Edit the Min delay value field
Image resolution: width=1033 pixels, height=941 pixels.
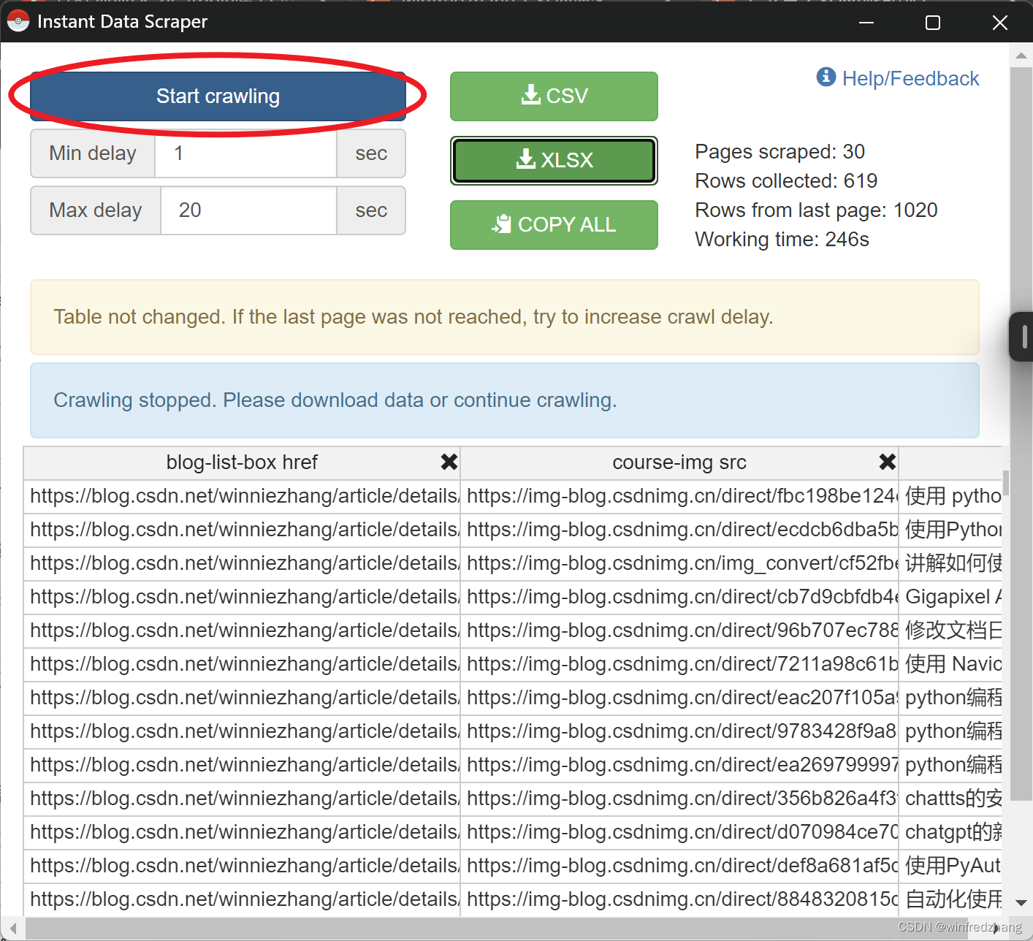tap(245, 153)
